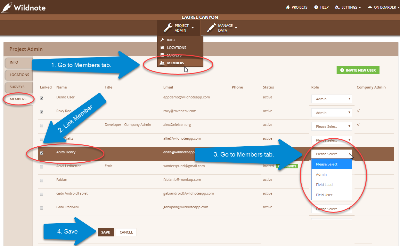Click the email appdemo@wildnoteapp.com
The image size is (400, 246).
pyautogui.click(x=187, y=97)
